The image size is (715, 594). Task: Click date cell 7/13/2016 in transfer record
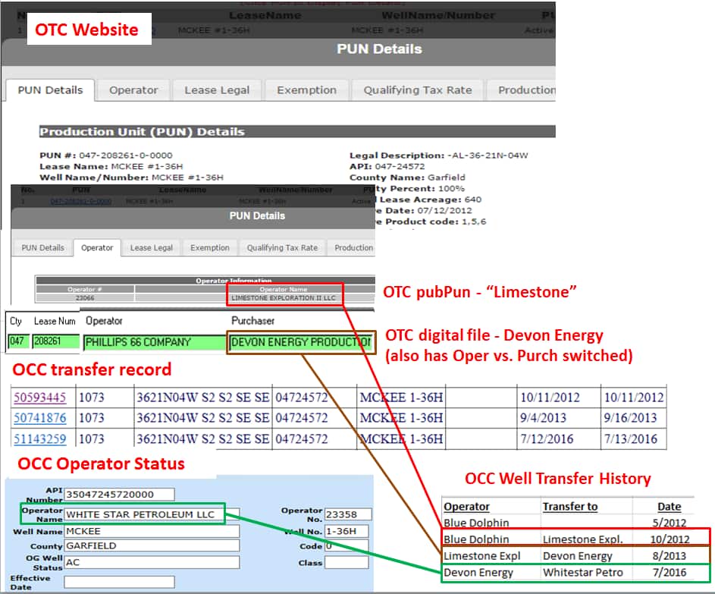[630, 439]
